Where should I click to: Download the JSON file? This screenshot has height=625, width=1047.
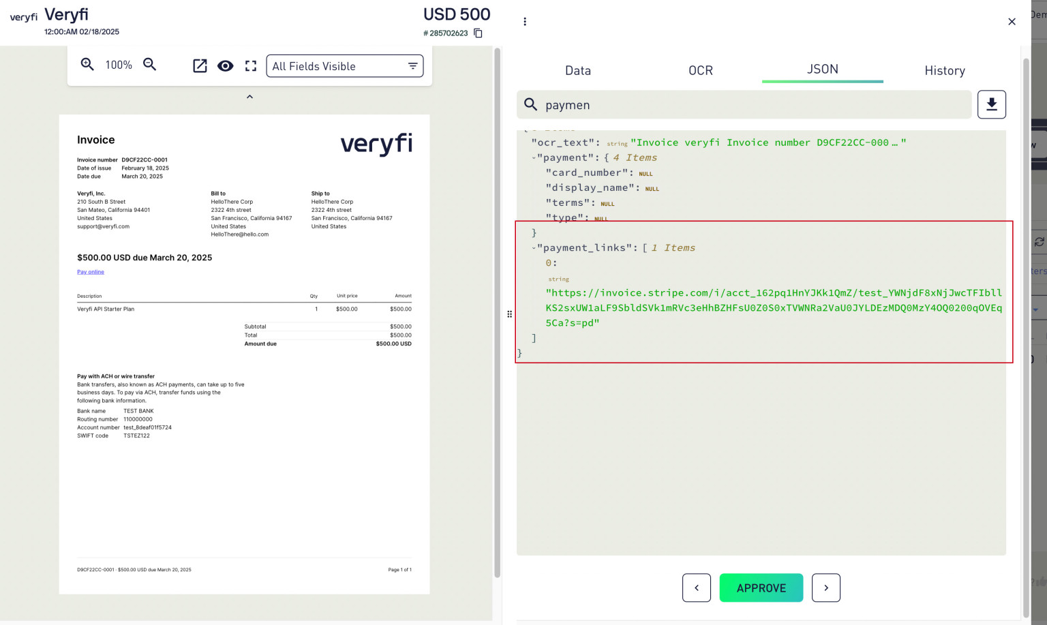pos(991,104)
